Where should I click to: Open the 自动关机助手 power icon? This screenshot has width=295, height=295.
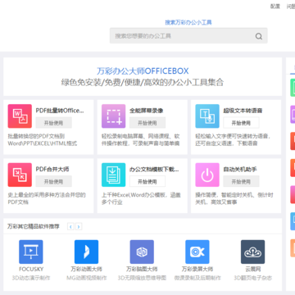pyautogui.click(x=207, y=175)
